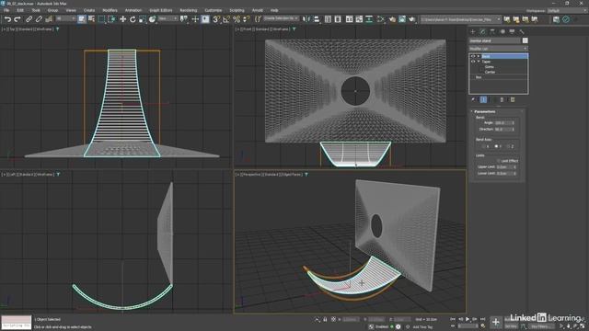Select the Select and Rotate tool
The image size is (589, 331).
[x=133, y=19]
